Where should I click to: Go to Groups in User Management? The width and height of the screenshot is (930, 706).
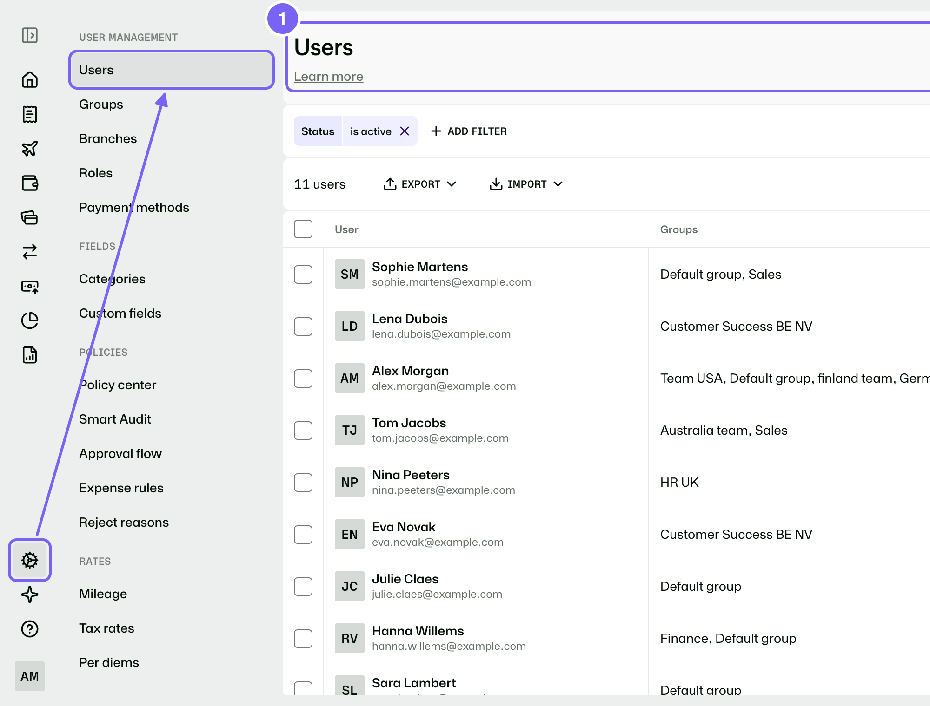pyautogui.click(x=101, y=104)
